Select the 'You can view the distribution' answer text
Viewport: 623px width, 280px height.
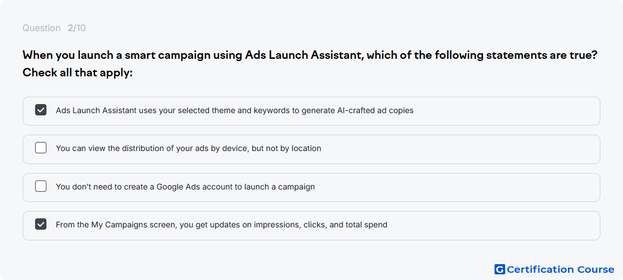click(189, 148)
